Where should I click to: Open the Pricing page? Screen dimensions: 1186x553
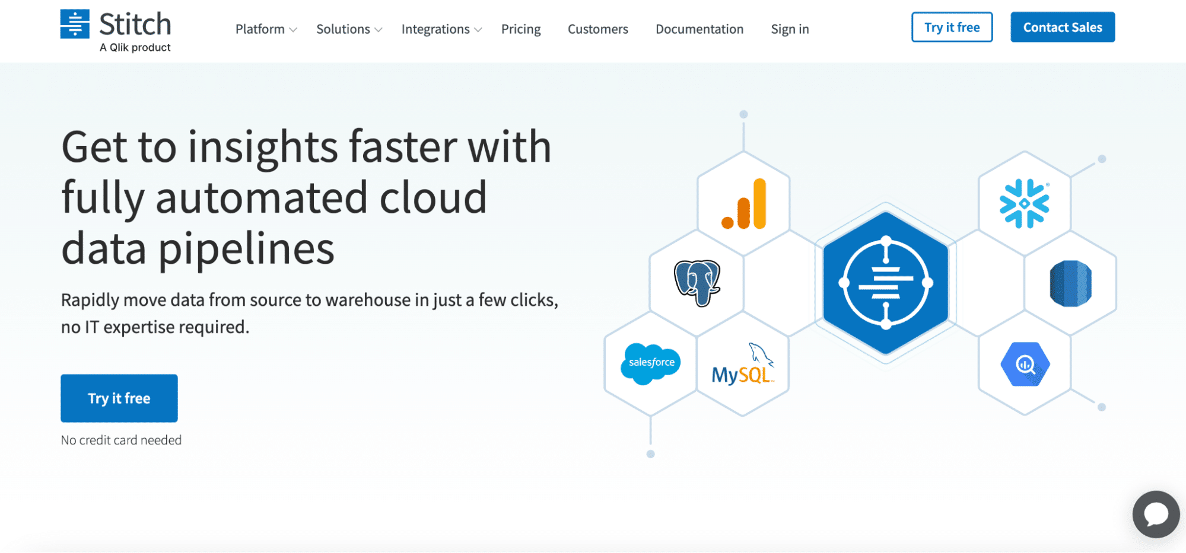pyautogui.click(x=521, y=29)
